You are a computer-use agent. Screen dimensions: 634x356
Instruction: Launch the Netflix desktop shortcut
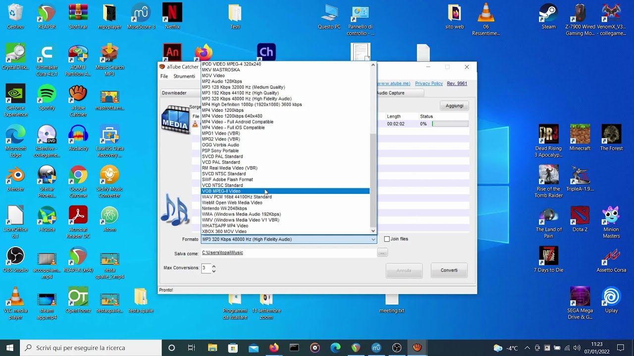point(172,17)
